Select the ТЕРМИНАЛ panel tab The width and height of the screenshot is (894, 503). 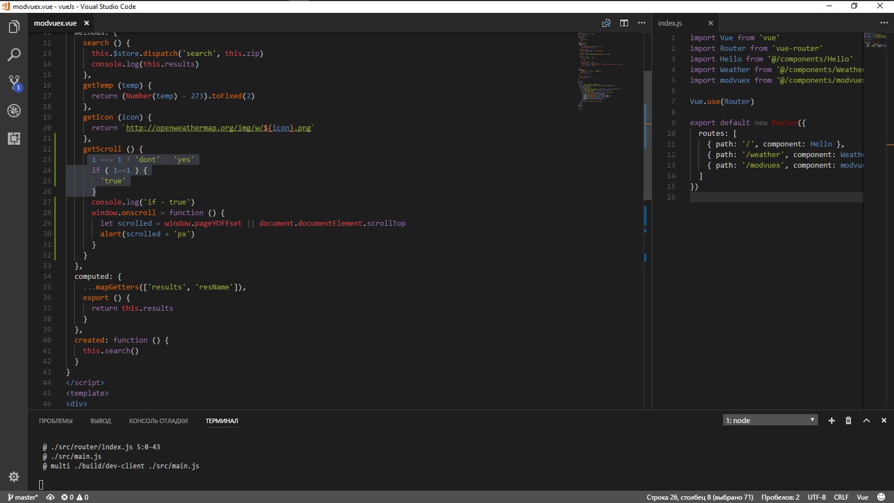coord(222,421)
